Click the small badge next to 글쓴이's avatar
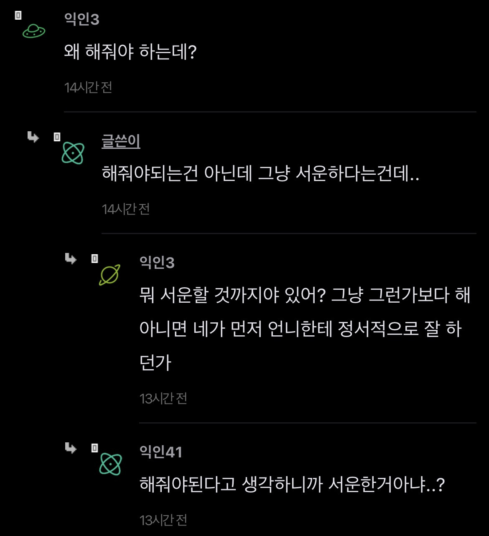The image size is (489, 536). tap(57, 137)
